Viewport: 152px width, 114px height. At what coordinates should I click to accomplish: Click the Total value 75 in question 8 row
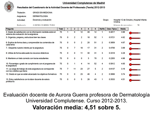(x=61, y=53)
